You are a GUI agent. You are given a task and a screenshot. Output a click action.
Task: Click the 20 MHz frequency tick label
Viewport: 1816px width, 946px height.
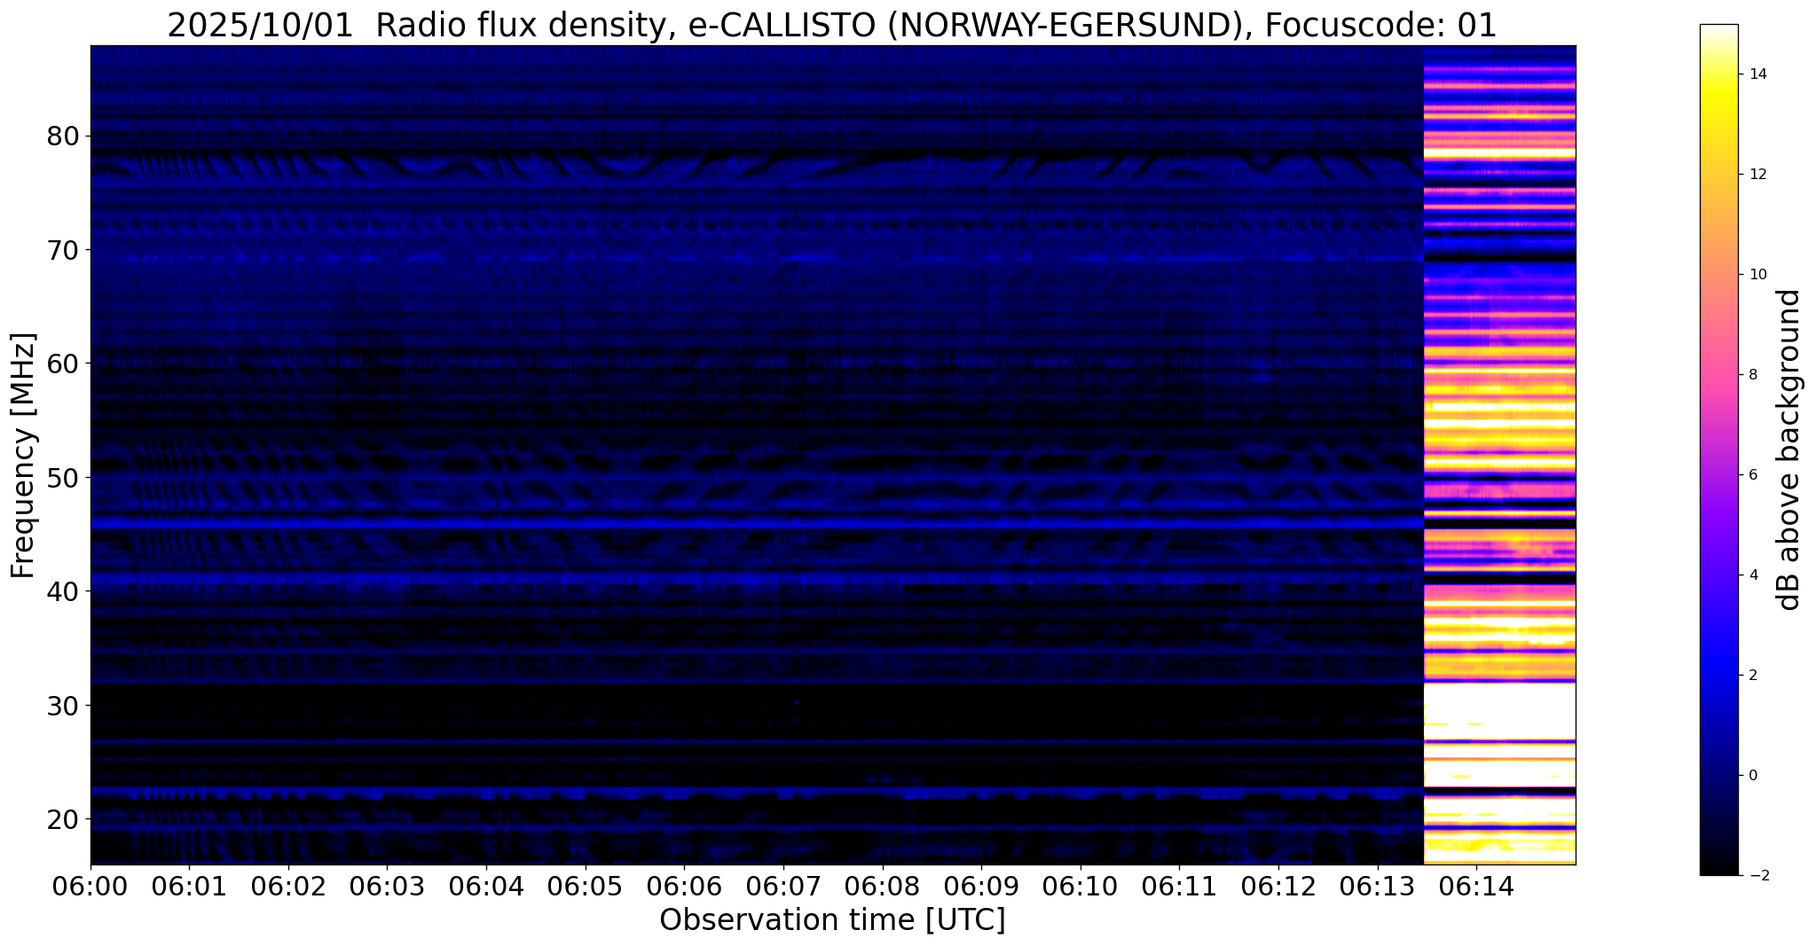coord(64,819)
